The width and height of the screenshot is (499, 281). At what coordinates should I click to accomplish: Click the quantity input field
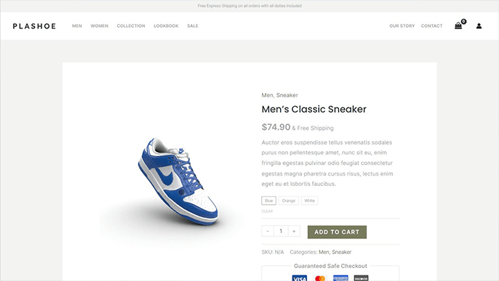point(281,231)
